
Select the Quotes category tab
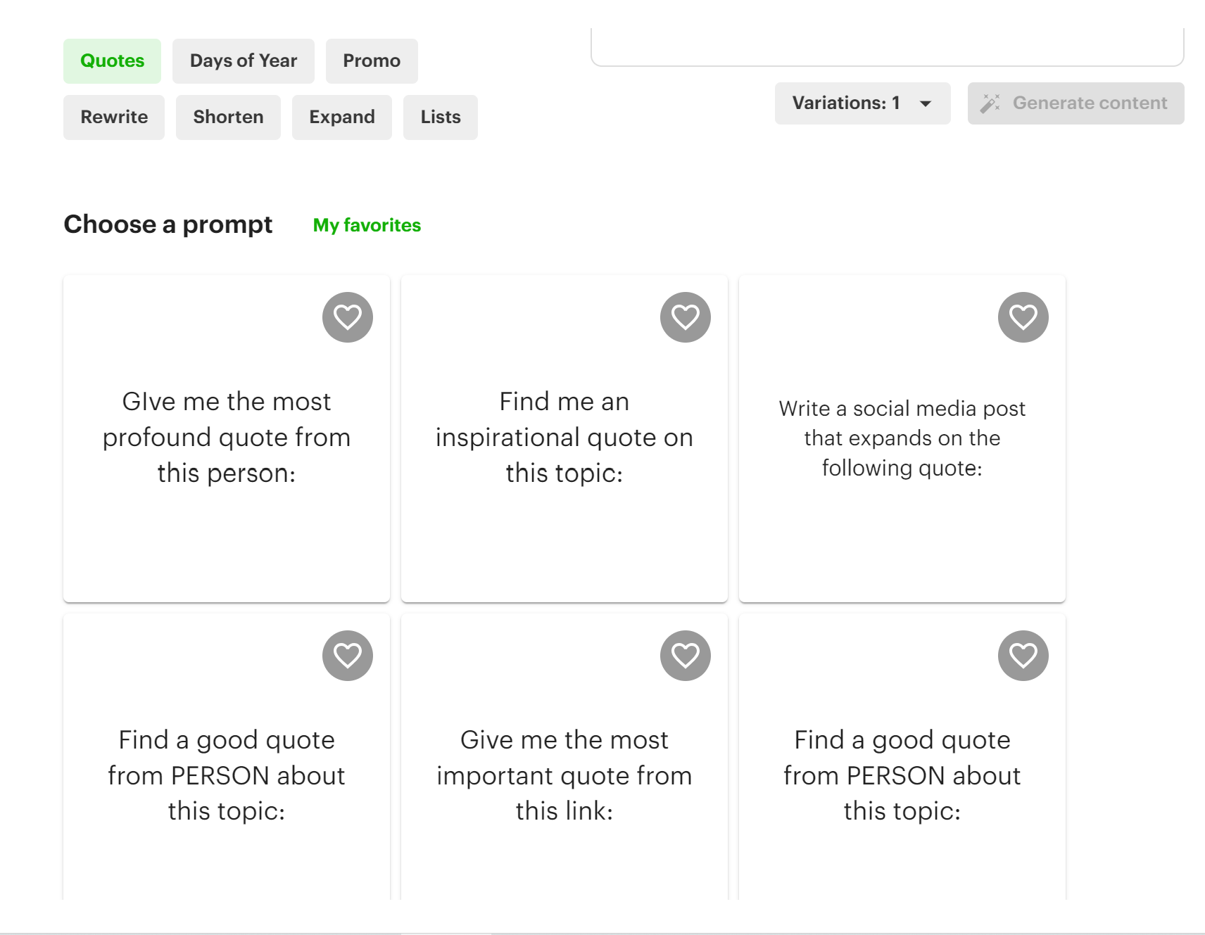point(112,61)
